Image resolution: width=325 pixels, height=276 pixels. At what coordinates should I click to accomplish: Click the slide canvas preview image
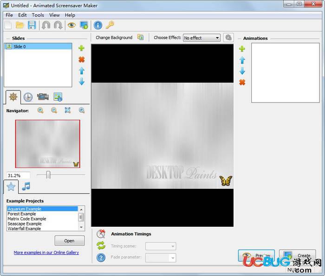click(162, 135)
